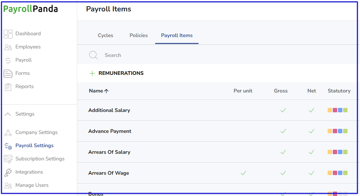This screenshot has width=360, height=196.
Task: Toggle Per unit check for Arrears Of Wage
Action: (x=243, y=173)
